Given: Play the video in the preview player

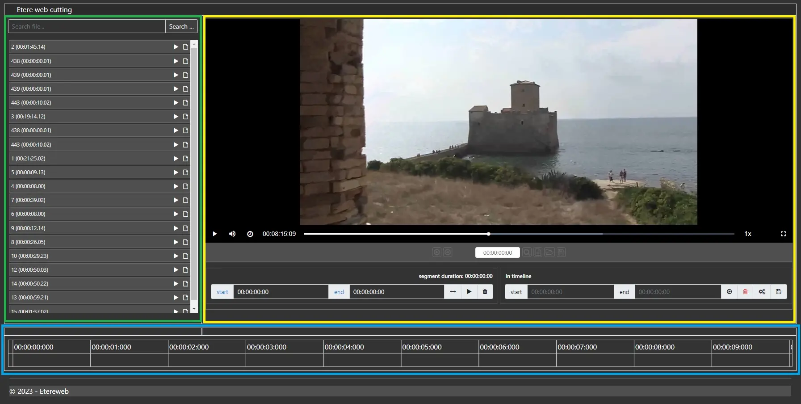Looking at the screenshot, I should (x=215, y=234).
